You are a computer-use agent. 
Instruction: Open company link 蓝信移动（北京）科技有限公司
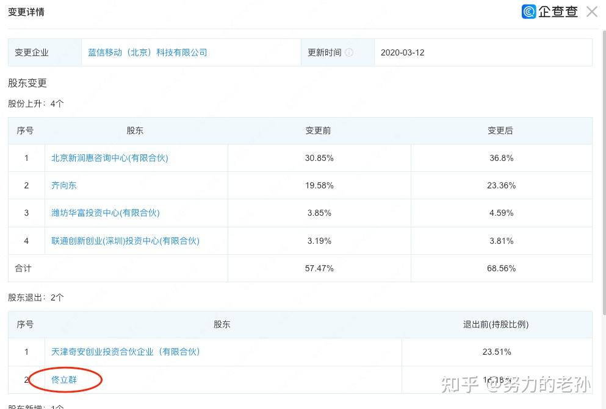coord(147,52)
